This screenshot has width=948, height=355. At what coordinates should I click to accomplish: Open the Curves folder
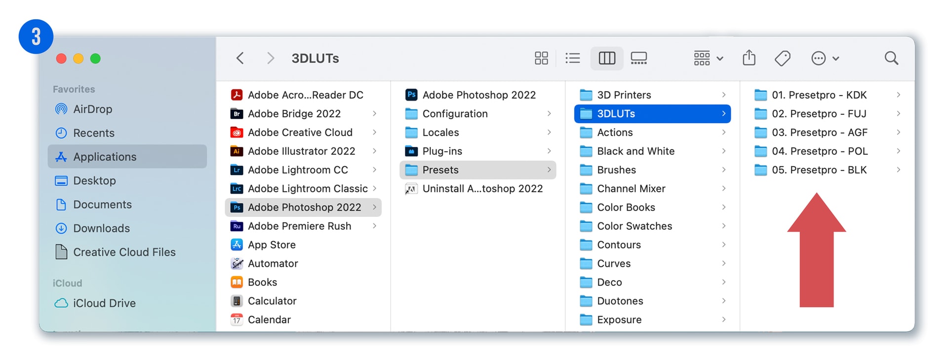click(x=653, y=263)
